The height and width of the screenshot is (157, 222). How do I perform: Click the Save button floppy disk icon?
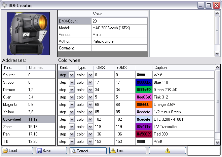tap(39, 151)
